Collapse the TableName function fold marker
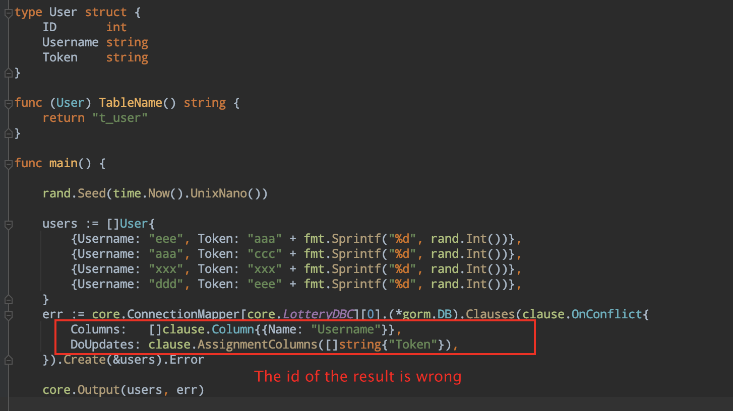This screenshot has width=733, height=411. coord(8,103)
